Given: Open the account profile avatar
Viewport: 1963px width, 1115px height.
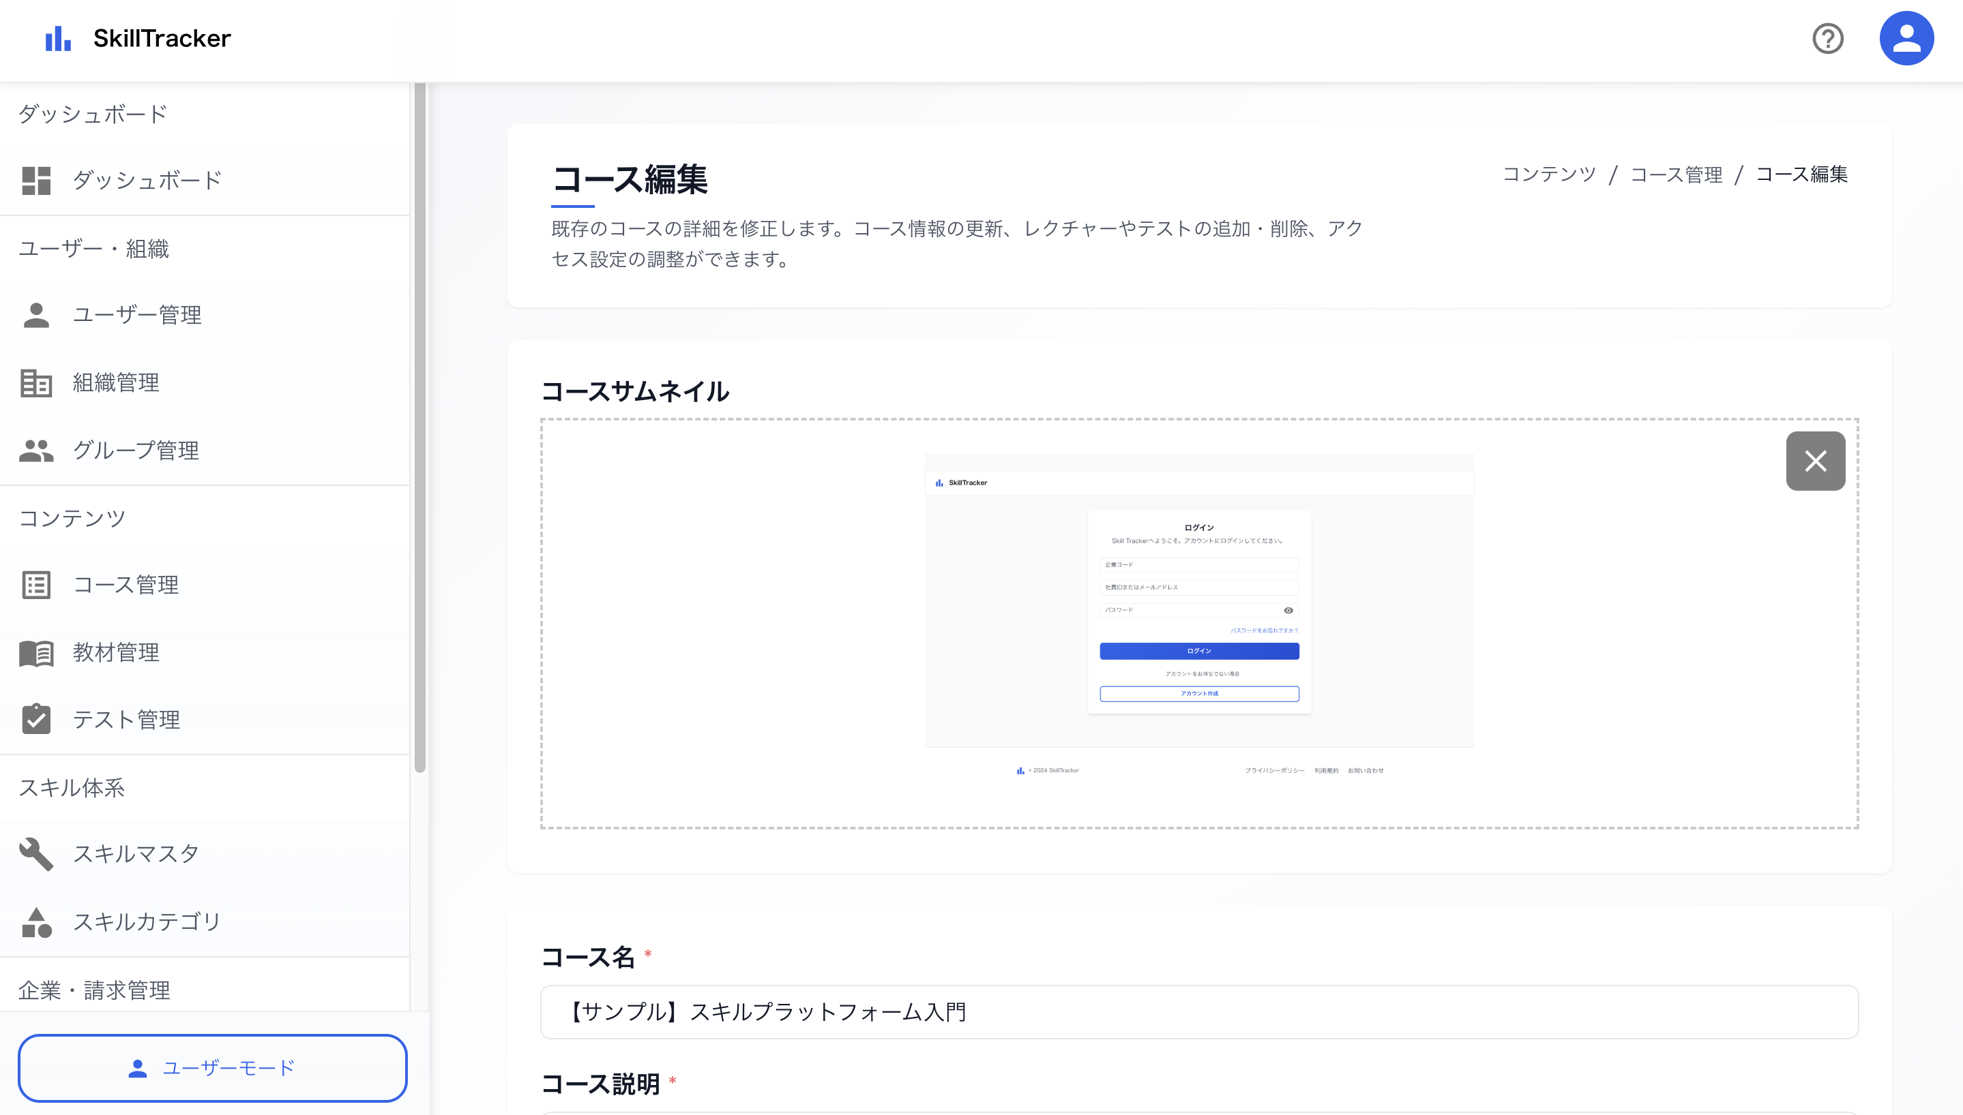Looking at the screenshot, I should pos(1907,37).
